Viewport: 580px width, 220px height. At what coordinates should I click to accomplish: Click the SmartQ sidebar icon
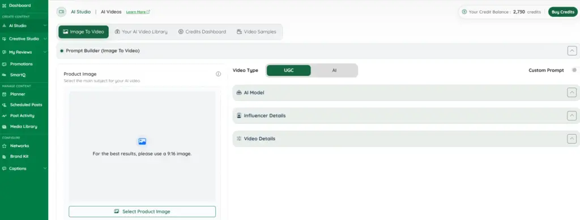(x=4, y=75)
